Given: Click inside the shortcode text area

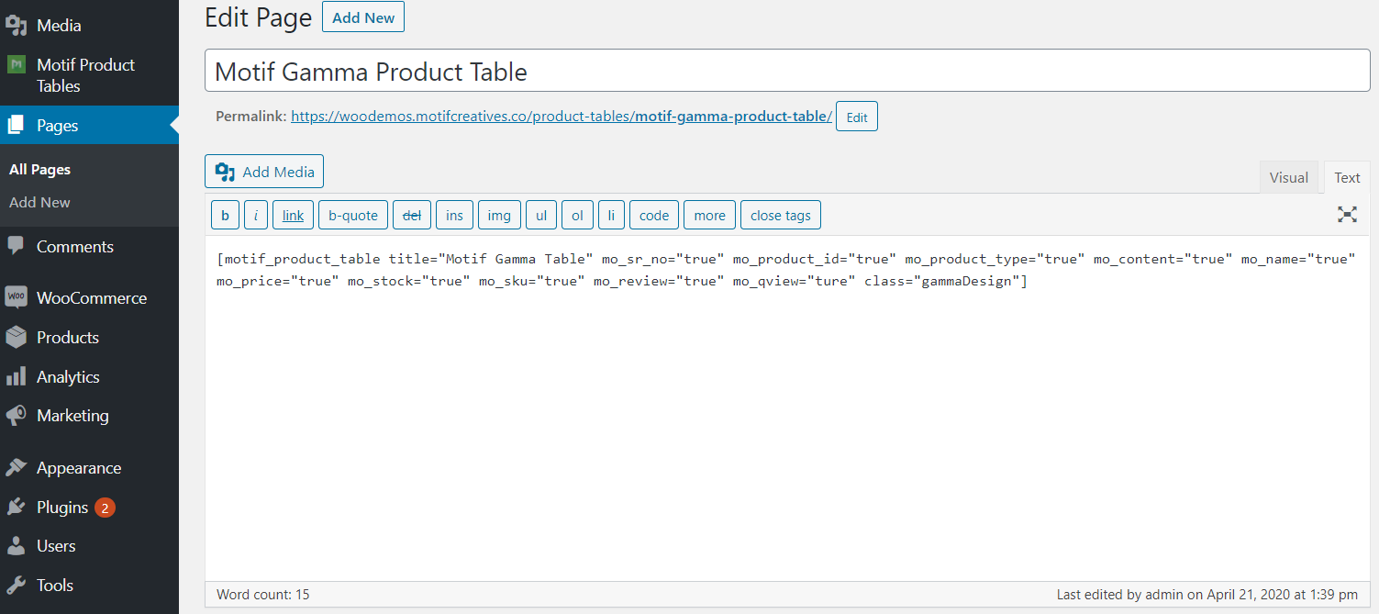Looking at the screenshot, I should [787, 407].
